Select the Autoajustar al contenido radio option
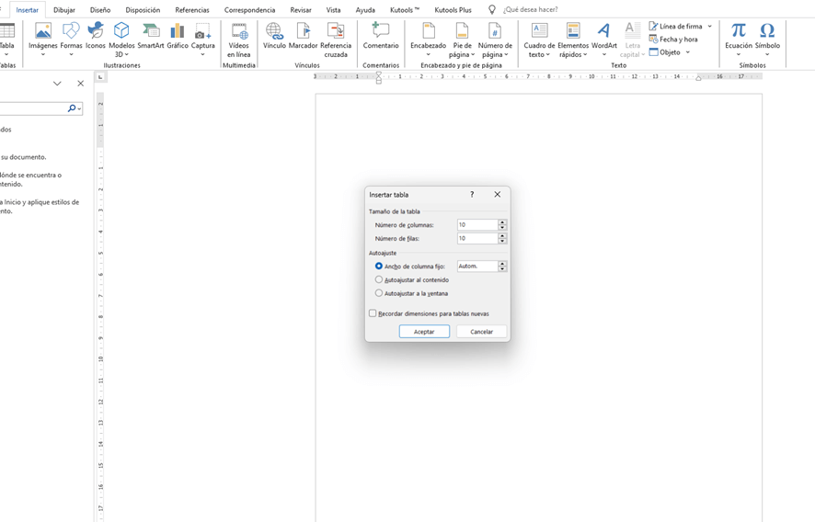Viewport: 815px width, 522px height. 379,279
